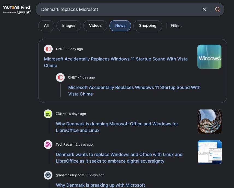This screenshot has height=188, width=234.
Task: Click the magnifying glass search icon
Action: (217, 9)
